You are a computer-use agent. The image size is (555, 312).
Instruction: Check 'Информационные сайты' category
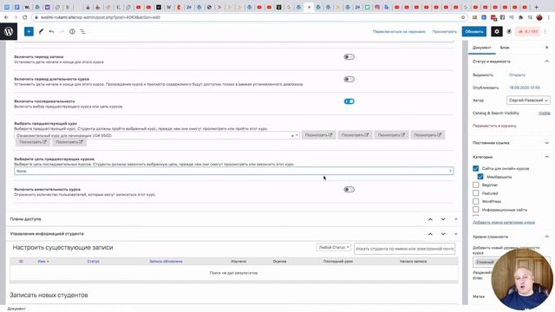pyautogui.click(x=476, y=210)
